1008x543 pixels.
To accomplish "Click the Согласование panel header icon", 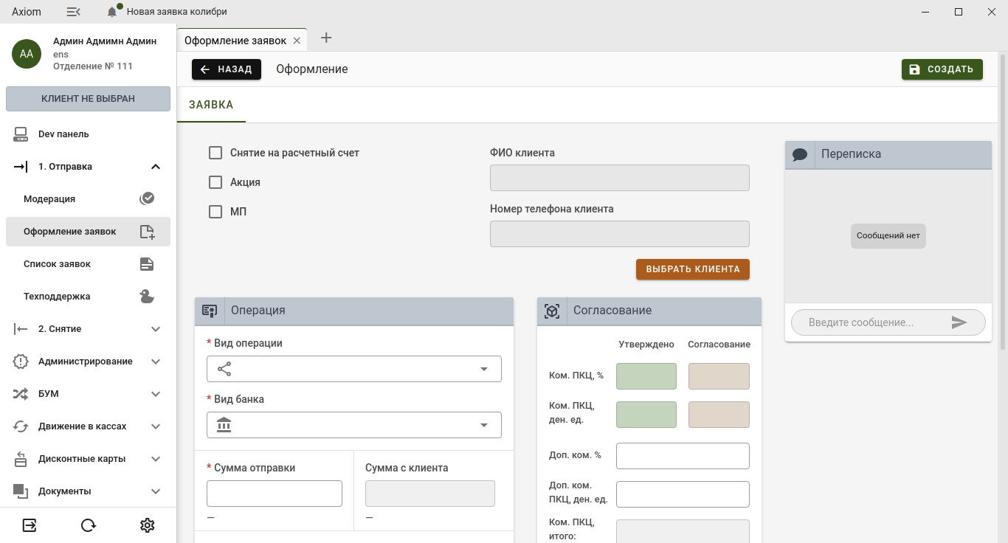I will [552, 311].
